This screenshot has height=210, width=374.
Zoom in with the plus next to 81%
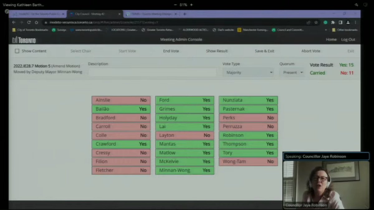191,5
